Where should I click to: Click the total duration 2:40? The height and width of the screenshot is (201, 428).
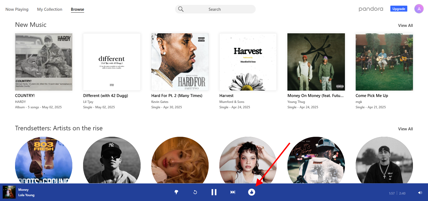click(402, 193)
